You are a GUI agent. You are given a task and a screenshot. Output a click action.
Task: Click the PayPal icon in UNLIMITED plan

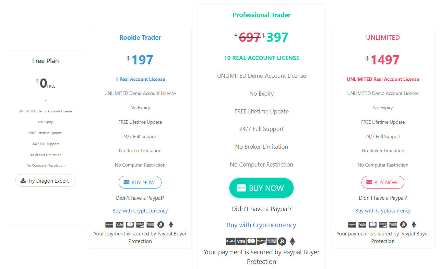point(352,225)
